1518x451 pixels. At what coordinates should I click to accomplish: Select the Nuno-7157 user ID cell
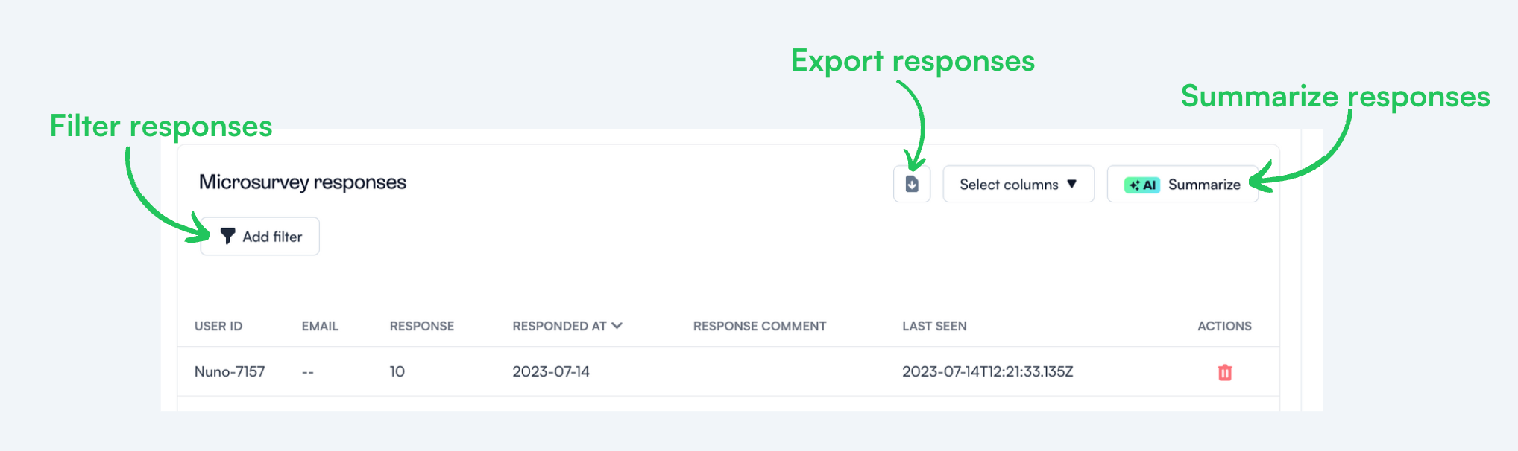[230, 371]
